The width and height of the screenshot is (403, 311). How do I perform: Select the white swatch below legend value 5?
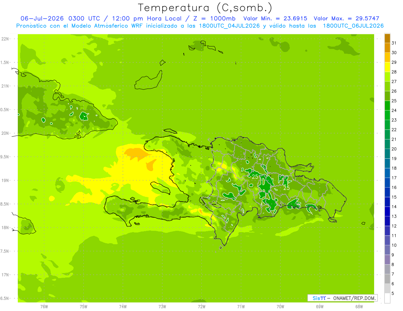[x=387, y=298]
